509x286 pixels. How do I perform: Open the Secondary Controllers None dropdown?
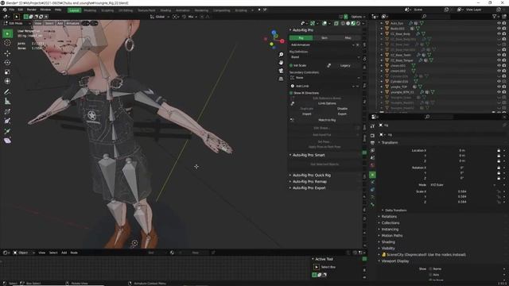coord(325,78)
